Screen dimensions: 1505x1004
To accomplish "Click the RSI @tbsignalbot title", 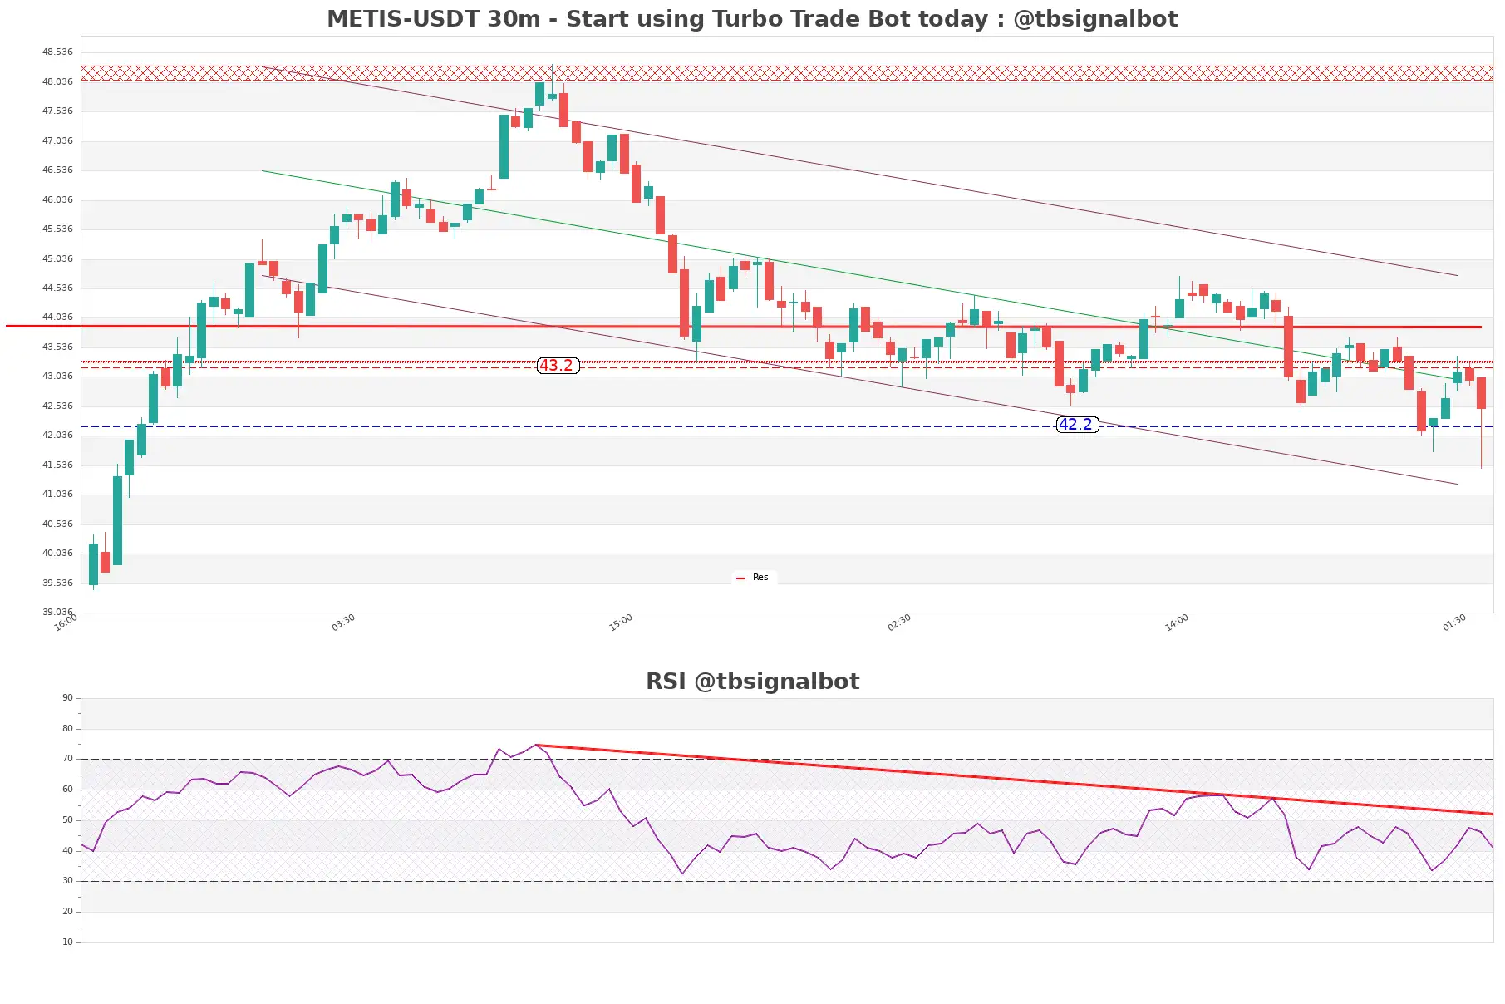I will 752,682.
